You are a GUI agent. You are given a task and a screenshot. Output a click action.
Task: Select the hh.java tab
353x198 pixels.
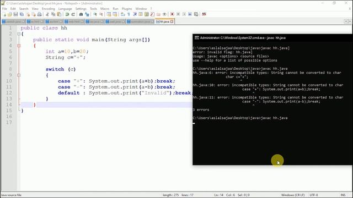(x=164, y=21)
